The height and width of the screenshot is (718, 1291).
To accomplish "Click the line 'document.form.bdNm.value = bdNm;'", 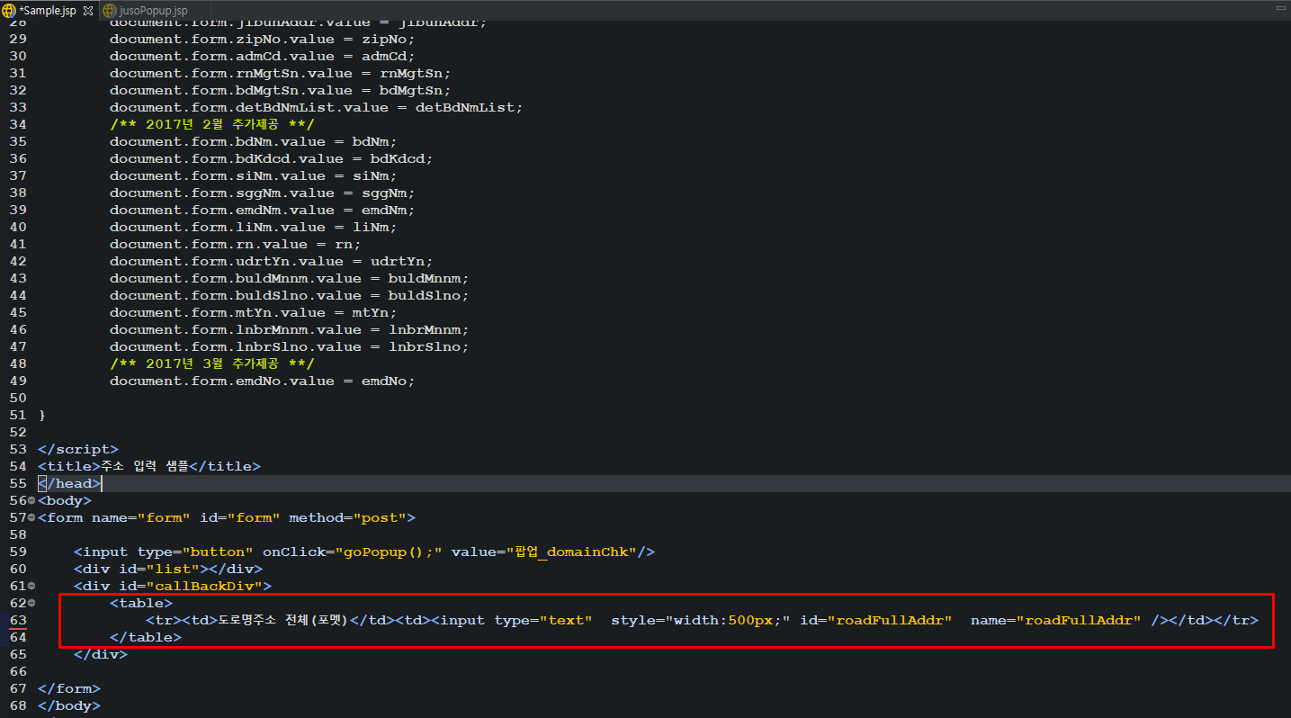I will (x=253, y=141).
